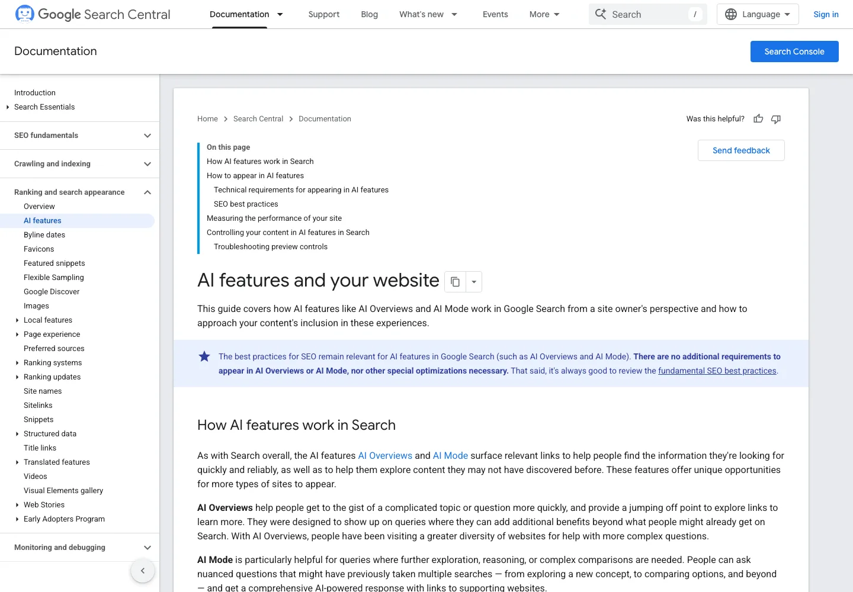This screenshot has height=592, width=853.
Task: Expand the Structured data tree arrow
Action: [x=17, y=434]
